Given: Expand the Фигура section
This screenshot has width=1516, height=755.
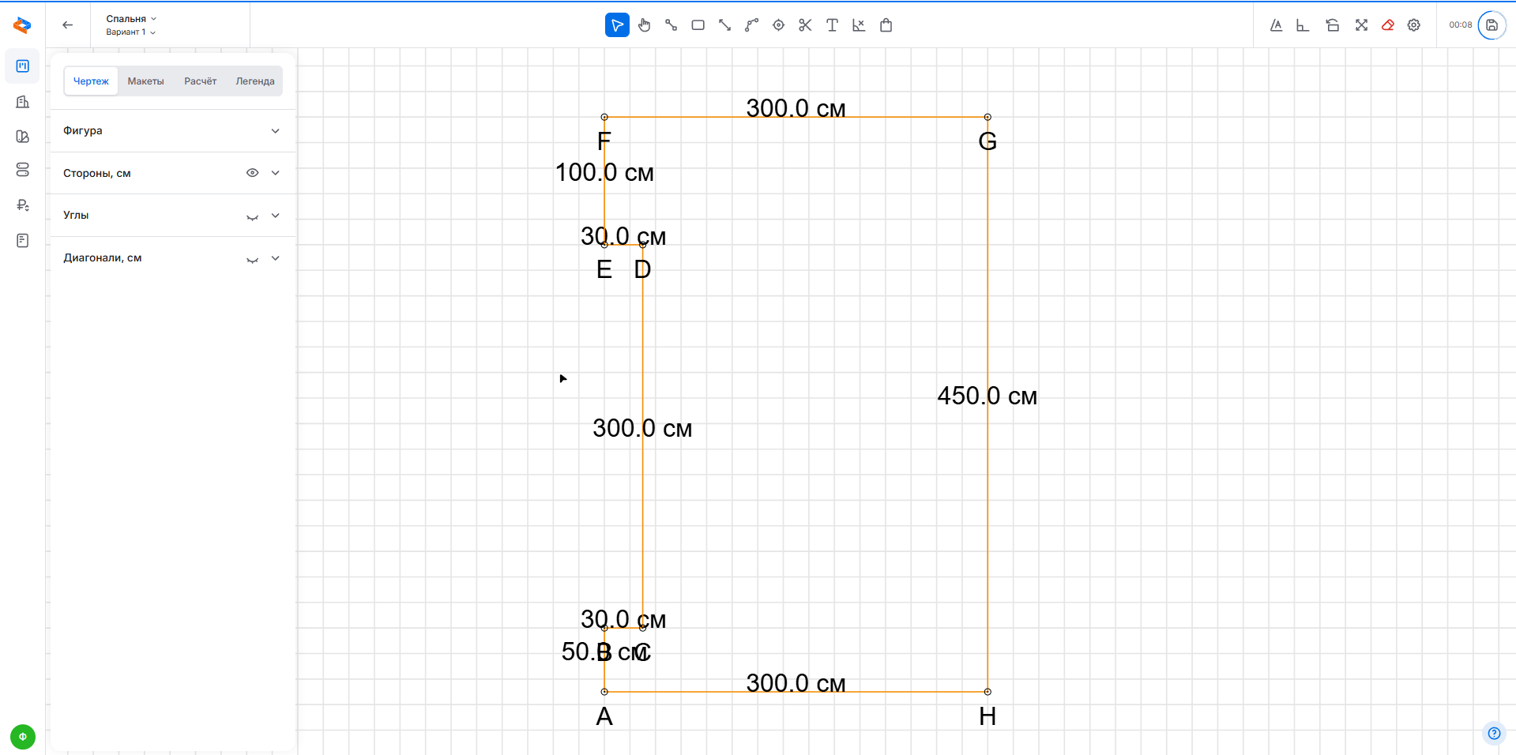Looking at the screenshot, I should pyautogui.click(x=275, y=131).
